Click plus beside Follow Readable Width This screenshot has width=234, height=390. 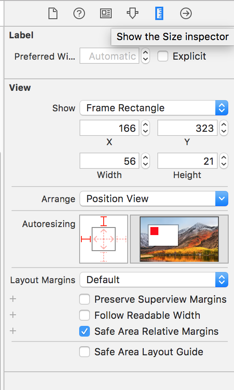point(13,315)
